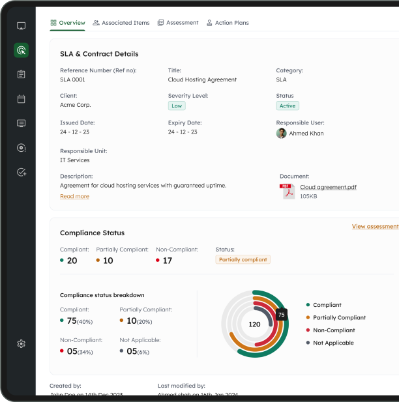Click the Partially compliant status badge

pyautogui.click(x=243, y=259)
